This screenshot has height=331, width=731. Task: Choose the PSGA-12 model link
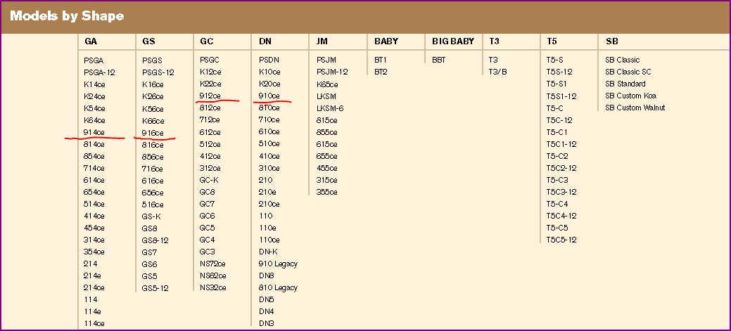pyautogui.click(x=99, y=72)
